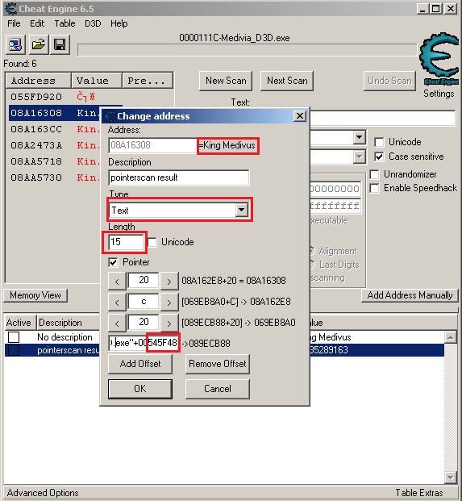
Task: Cancel the Change address dialog
Action: (x=218, y=389)
